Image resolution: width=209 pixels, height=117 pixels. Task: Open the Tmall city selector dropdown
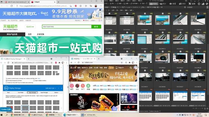[x=30, y=27]
